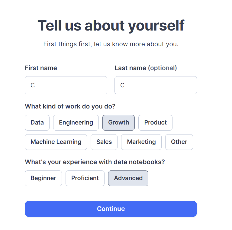Toggle the Advanced experience option
Screen dimensions: 232x230
point(128,178)
